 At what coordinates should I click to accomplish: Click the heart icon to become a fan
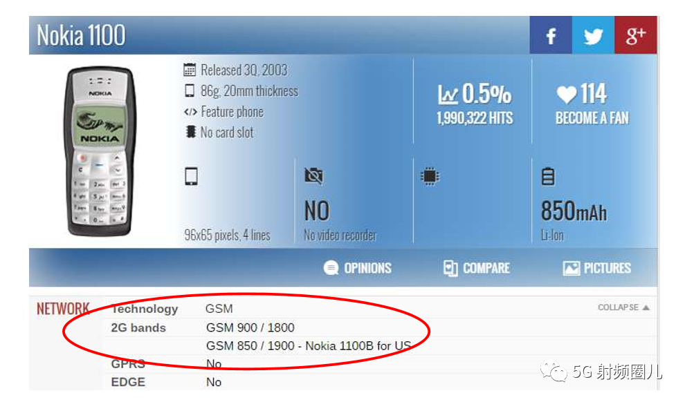coord(567,94)
